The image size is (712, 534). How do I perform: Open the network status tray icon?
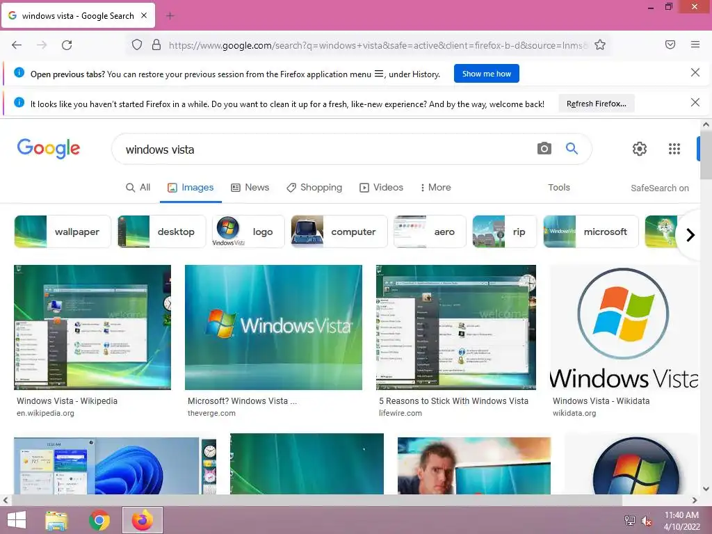click(x=630, y=520)
